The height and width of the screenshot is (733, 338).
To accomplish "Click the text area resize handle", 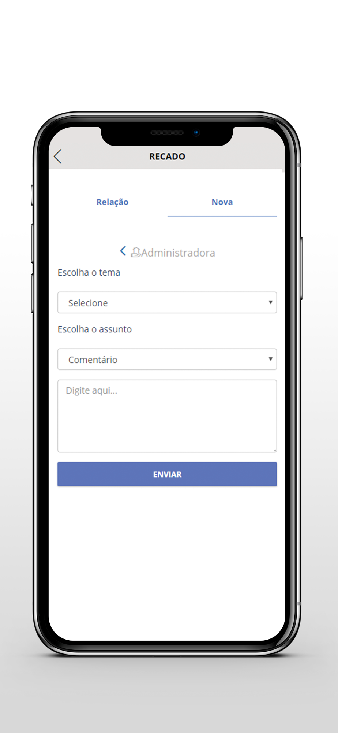I will pos(275,450).
